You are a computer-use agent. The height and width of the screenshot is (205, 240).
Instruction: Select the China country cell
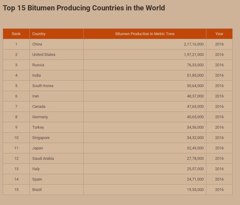pyautogui.click(x=37, y=44)
